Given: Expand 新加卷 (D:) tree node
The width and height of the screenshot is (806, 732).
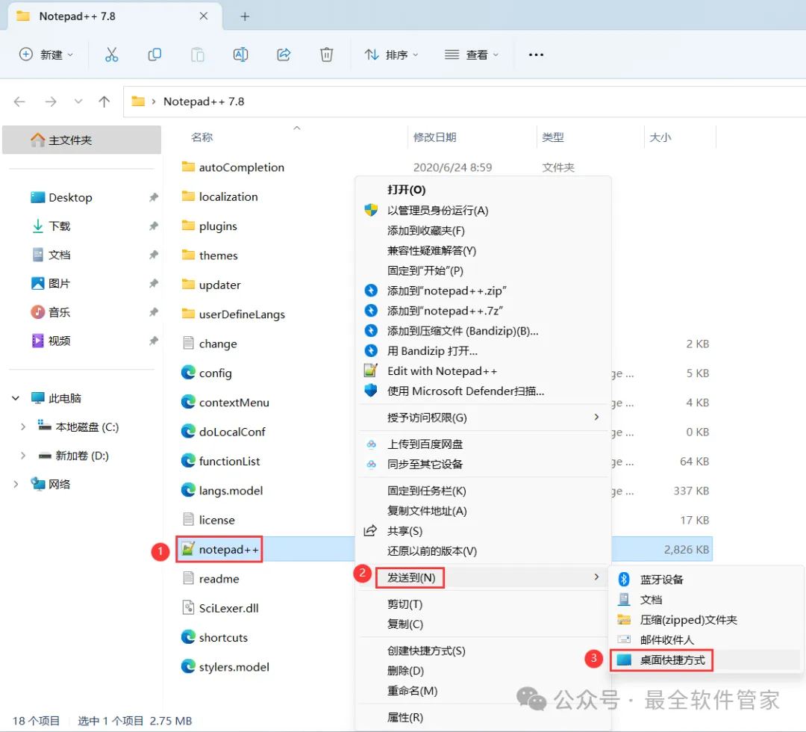Looking at the screenshot, I should [23, 456].
